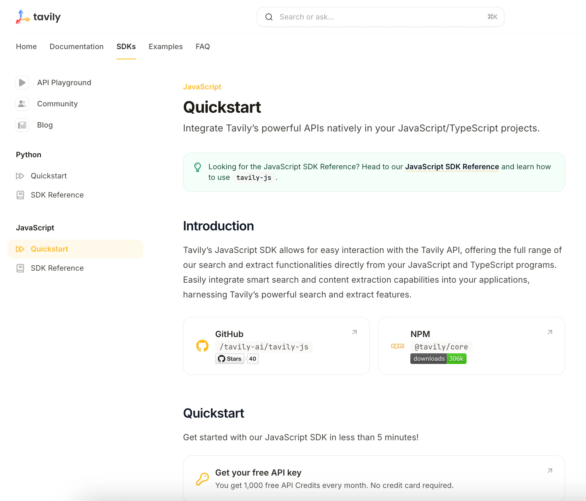This screenshot has width=586, height=501.
Task: Visit the Community link in sidebar
Action: pos(58,104)
